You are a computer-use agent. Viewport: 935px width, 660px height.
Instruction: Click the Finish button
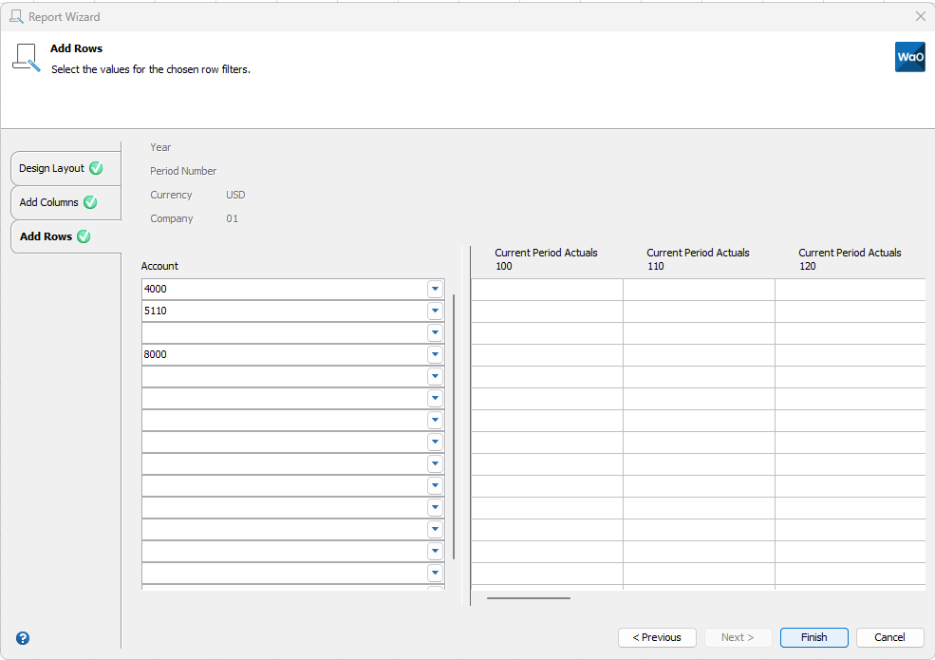click(x=813, y=637)
